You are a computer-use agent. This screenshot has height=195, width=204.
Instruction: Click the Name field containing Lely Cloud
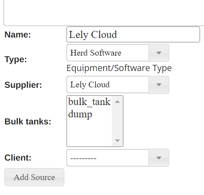point(133,34)
